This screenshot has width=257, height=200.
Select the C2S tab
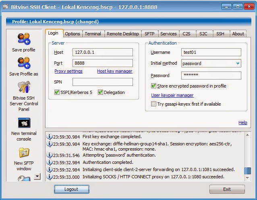(x=187, y=34)
